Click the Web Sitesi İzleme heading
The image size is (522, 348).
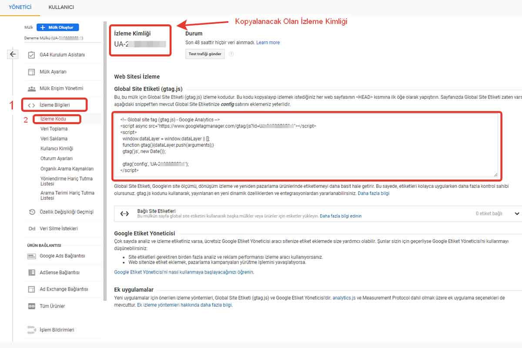pos(137,77)
